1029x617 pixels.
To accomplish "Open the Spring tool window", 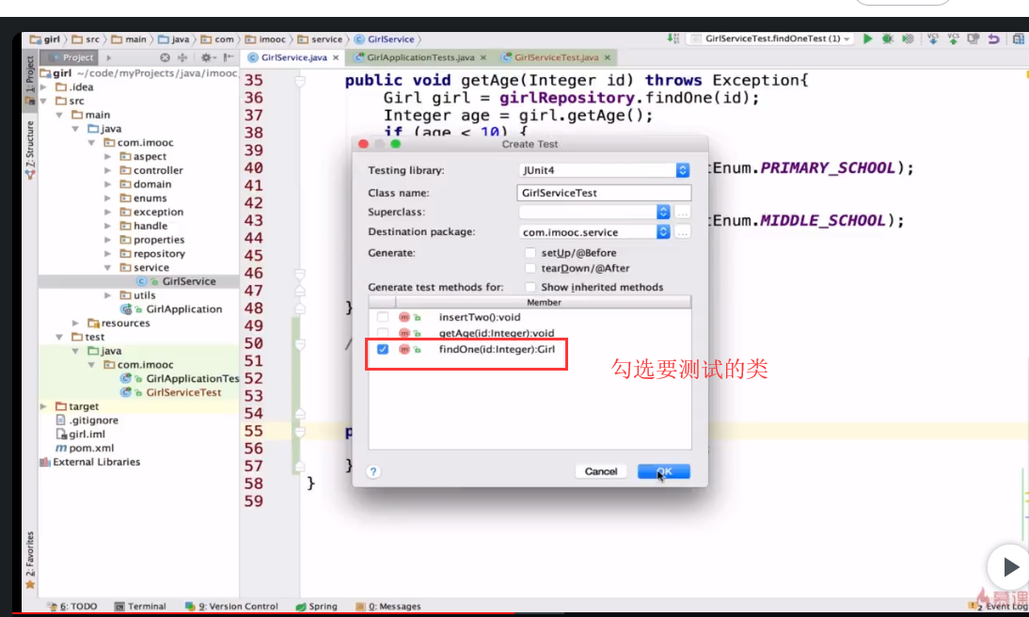I will [x=316, y=606].
